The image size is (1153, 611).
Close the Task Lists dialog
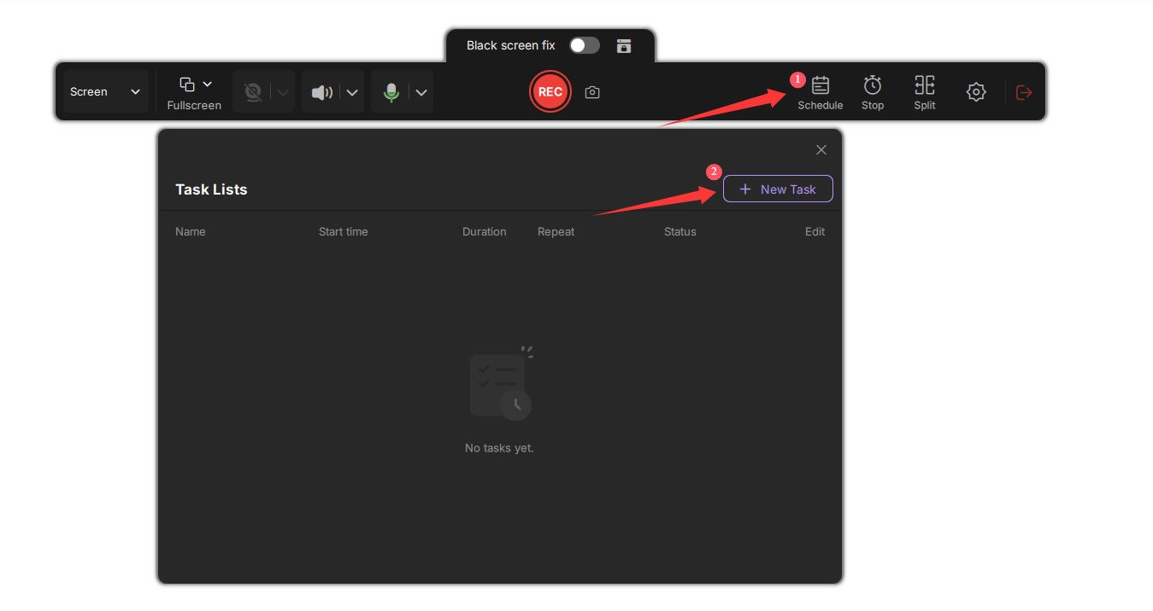pyautogui.click(x=821, y=150)
